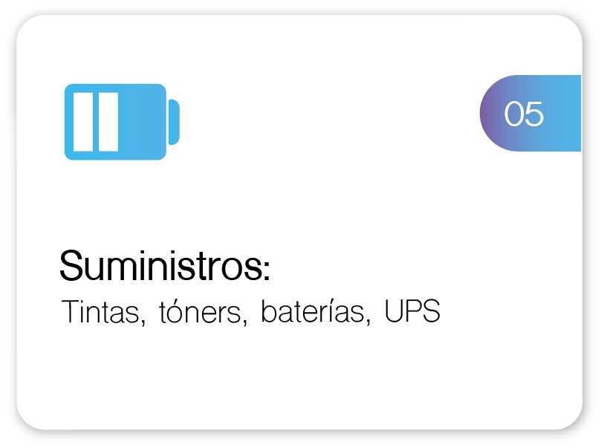This screenshot has height=448, width=601.
Task: Click the battery's right white bar
Action: click(108, 122)
